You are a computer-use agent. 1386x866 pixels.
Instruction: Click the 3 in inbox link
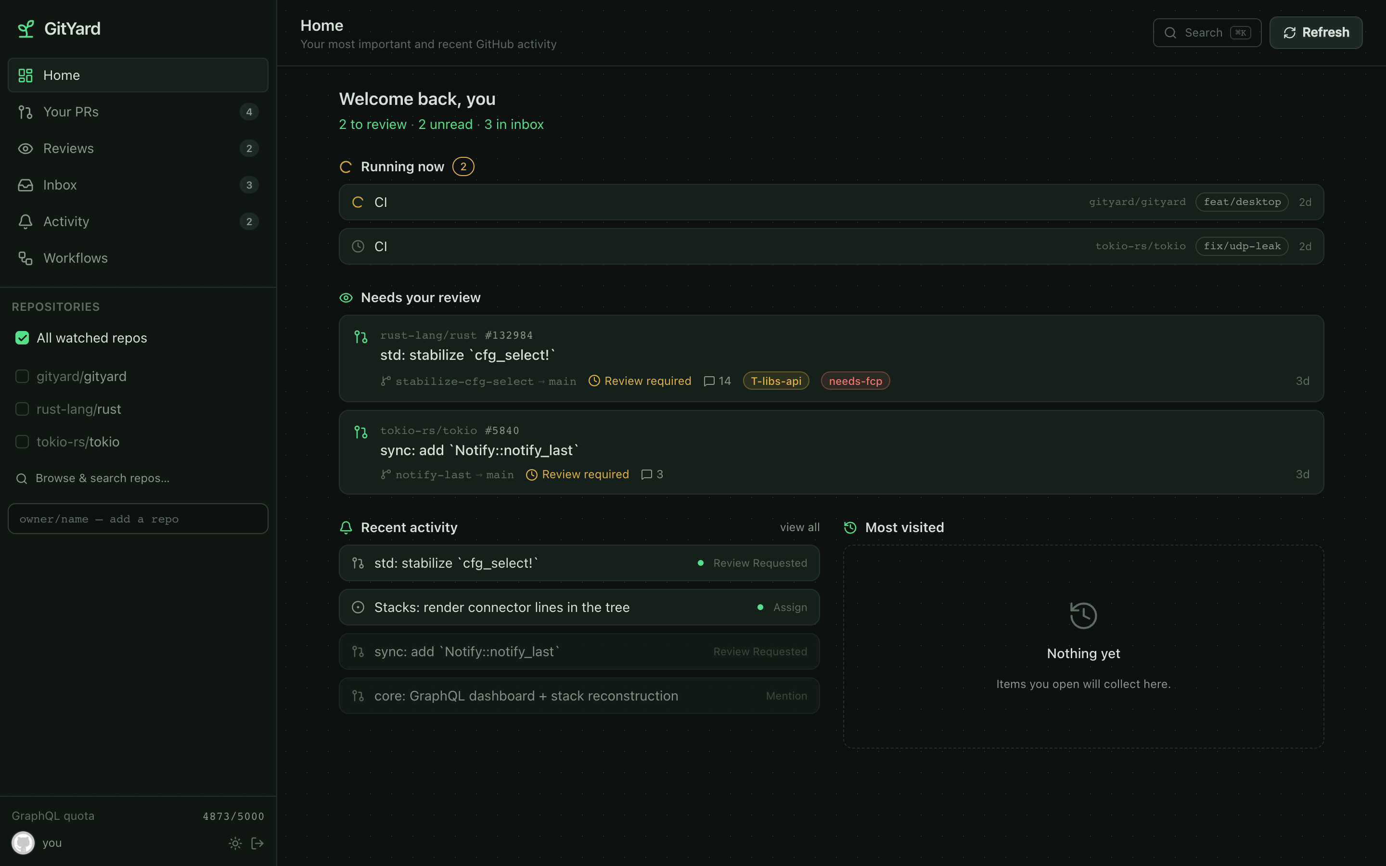(x=514, y=124)
